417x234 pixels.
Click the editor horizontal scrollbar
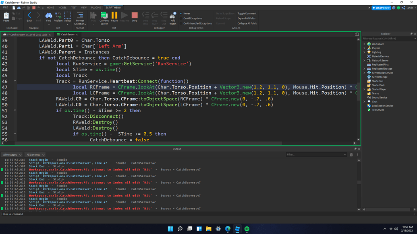click(x=148, y=143)
